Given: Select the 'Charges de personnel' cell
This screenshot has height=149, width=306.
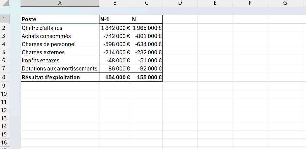Looking at the screenshot, I should coord(60,44).
